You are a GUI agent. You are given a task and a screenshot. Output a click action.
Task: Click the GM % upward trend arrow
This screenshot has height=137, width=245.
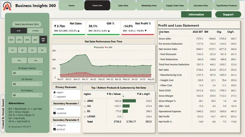[109, 31]
